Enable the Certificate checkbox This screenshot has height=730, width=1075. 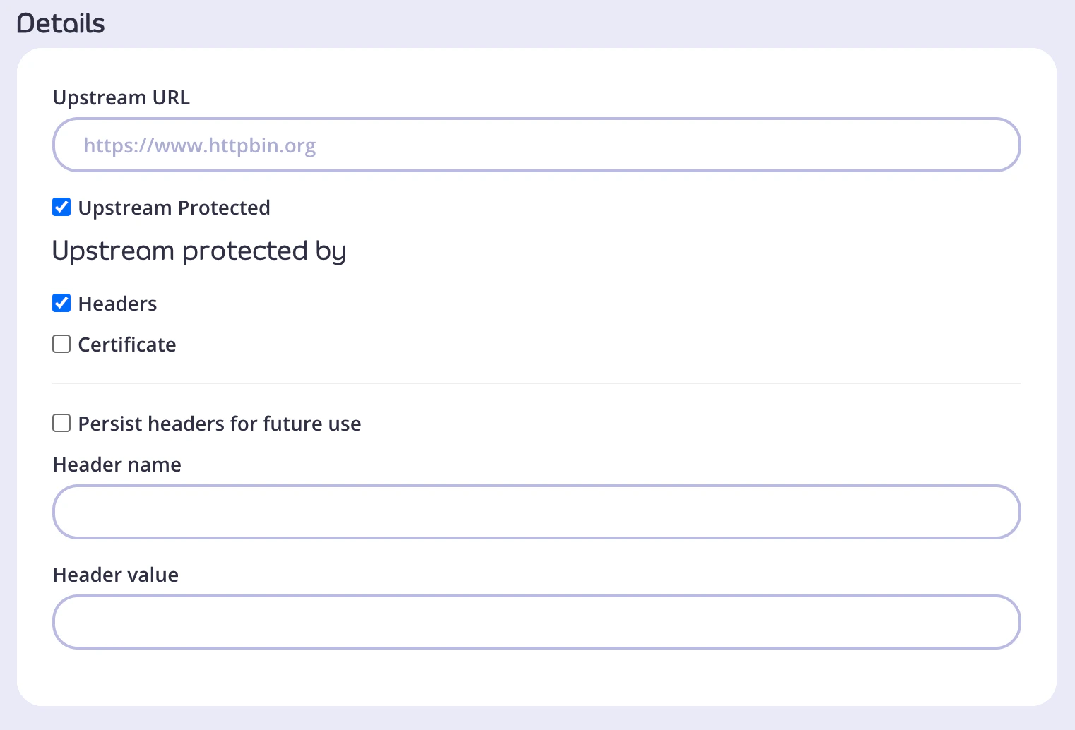pyautogui.click(x=61, y=344)
